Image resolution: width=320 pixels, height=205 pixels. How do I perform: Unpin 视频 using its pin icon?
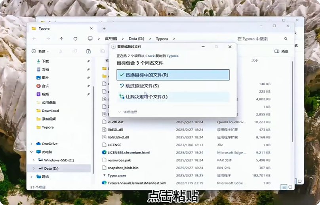(88, 94)
